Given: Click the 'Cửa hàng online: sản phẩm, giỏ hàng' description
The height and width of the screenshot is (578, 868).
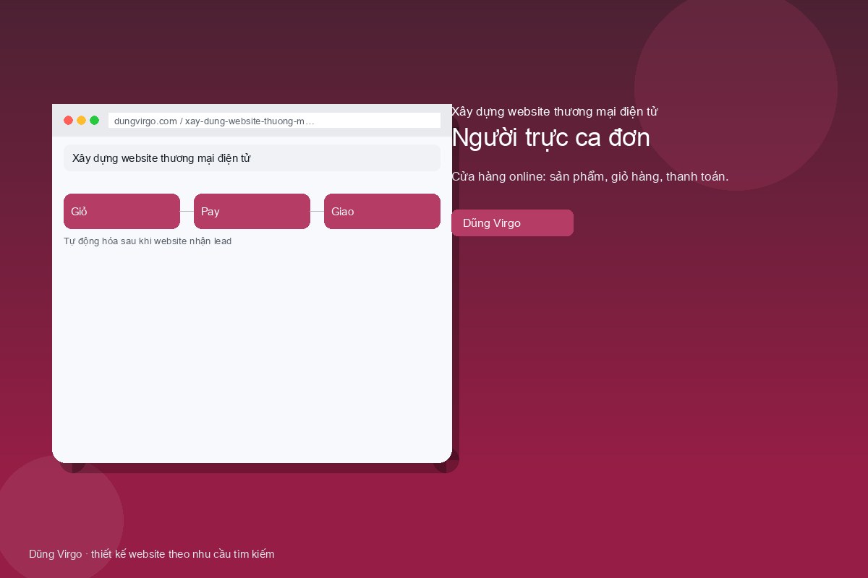Looking at the screenshot, I should coord(590,176).
